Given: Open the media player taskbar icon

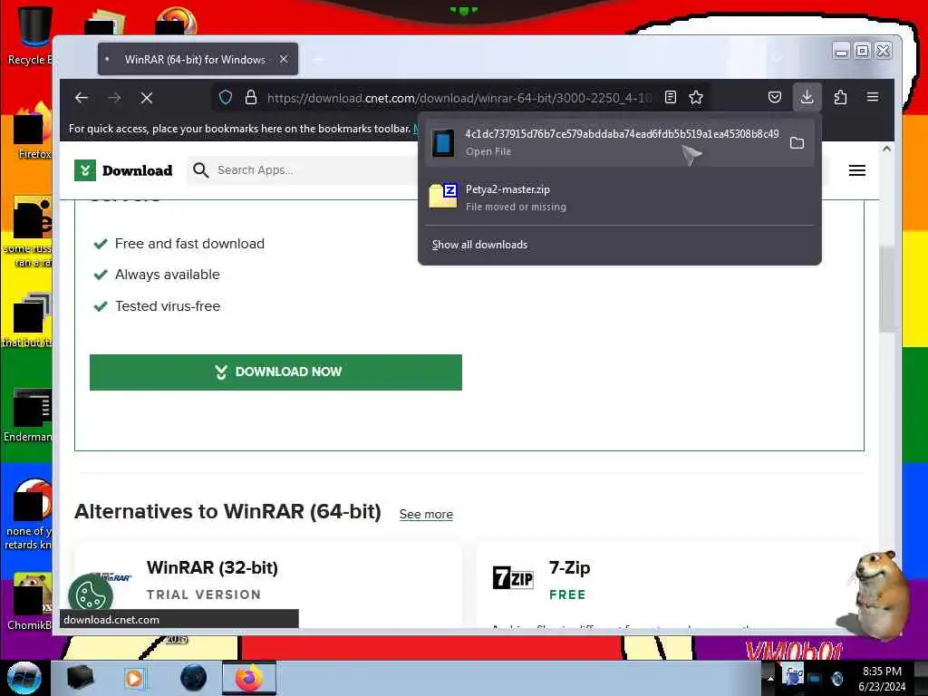Looking at the screenshot, I should [x=134, y=678].
